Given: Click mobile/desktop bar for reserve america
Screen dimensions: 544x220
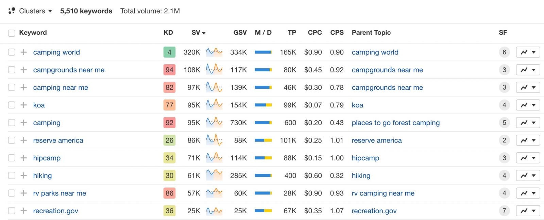Looking at the screenshot, I should point(263,140).
